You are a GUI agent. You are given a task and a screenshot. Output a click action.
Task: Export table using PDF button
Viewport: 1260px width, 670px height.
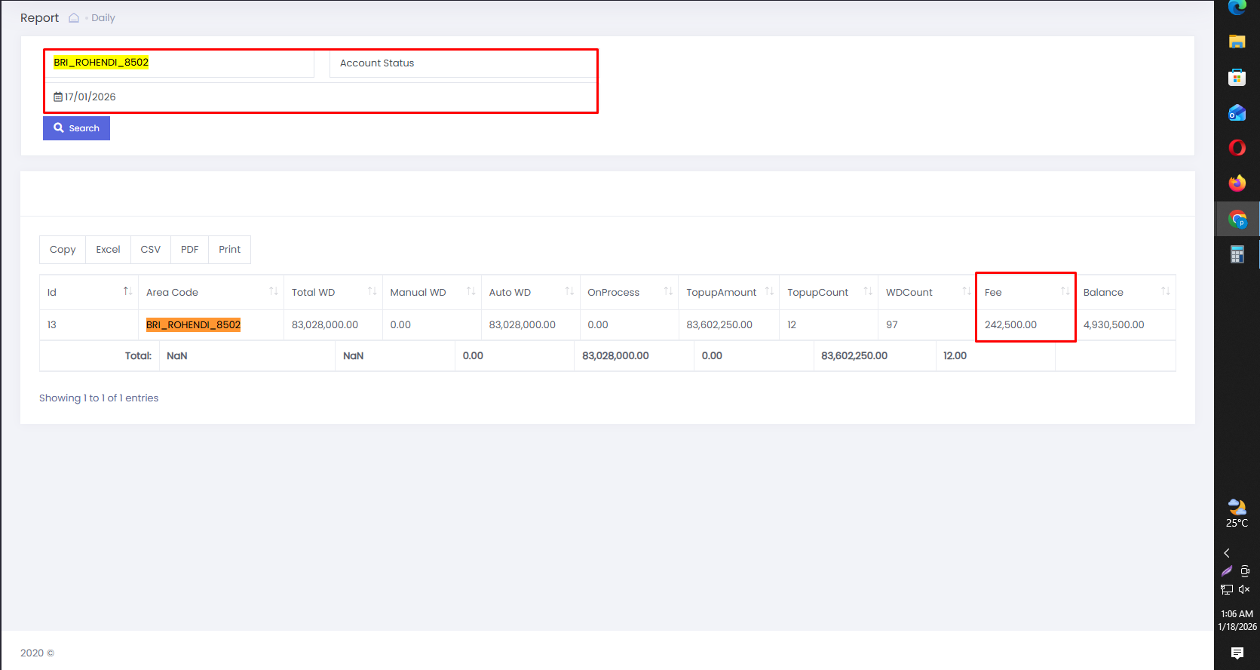189,250
